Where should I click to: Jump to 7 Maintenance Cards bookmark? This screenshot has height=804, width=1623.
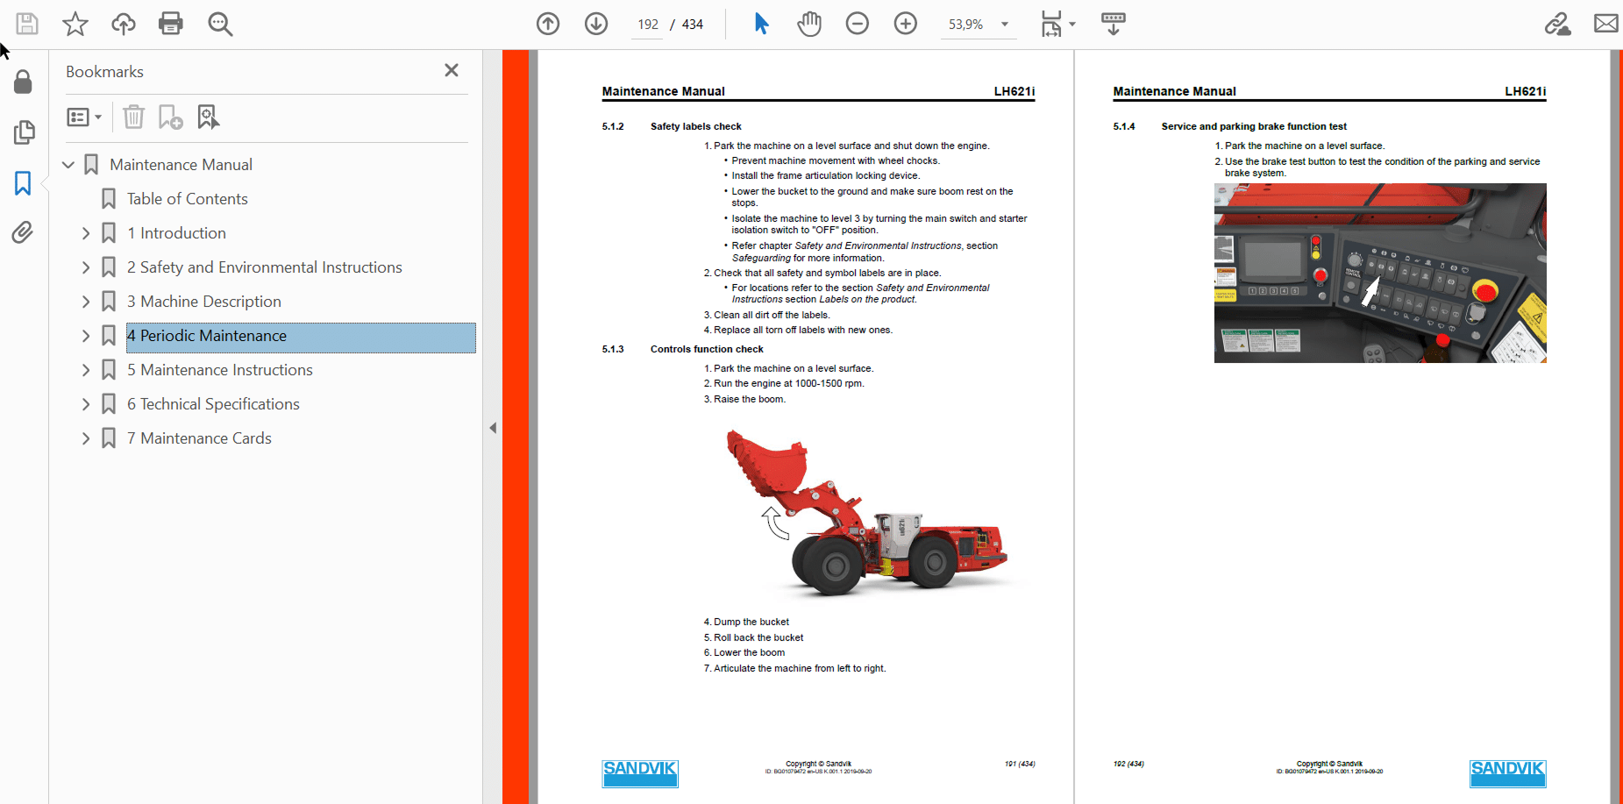199,438
